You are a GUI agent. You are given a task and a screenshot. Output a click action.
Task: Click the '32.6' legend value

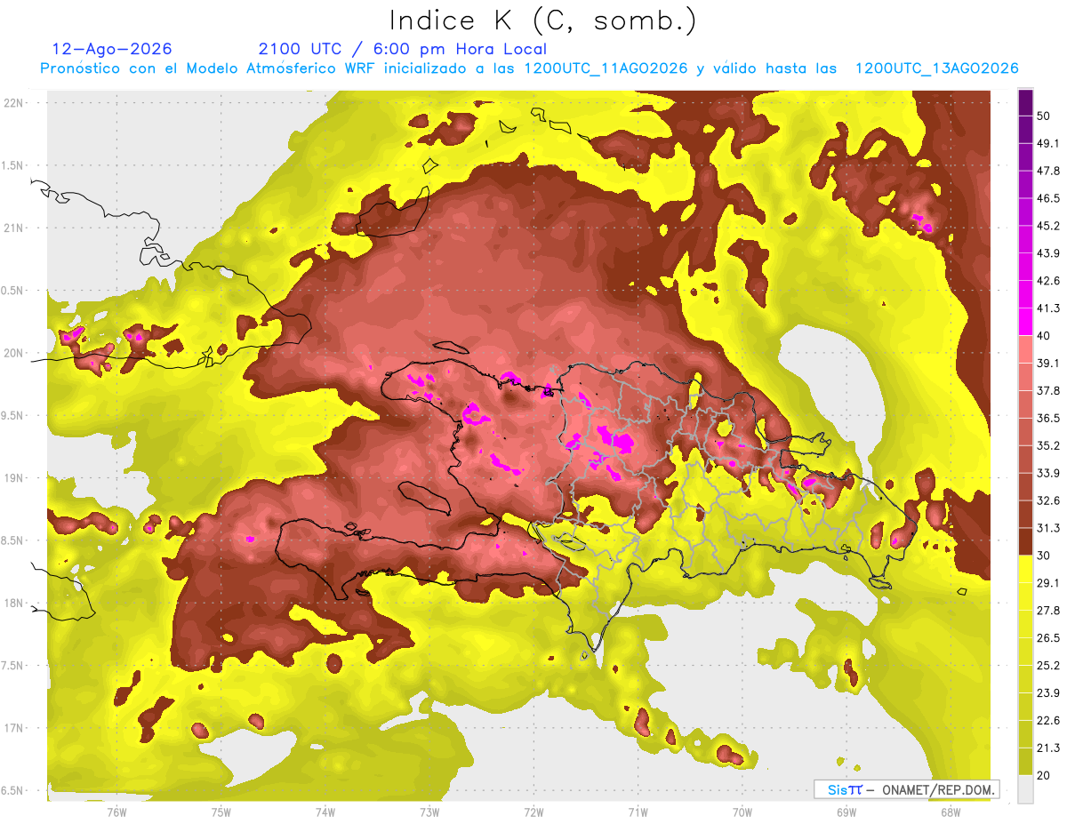click(x=1048, y=500)
